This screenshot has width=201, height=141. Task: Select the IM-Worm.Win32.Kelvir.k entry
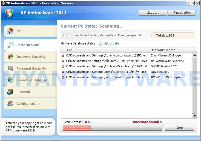tap(168, 61)
